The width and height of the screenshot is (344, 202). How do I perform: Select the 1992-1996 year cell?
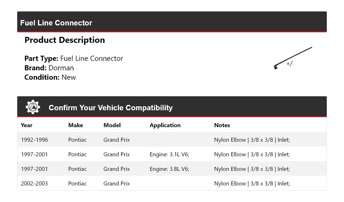point(34,140)
